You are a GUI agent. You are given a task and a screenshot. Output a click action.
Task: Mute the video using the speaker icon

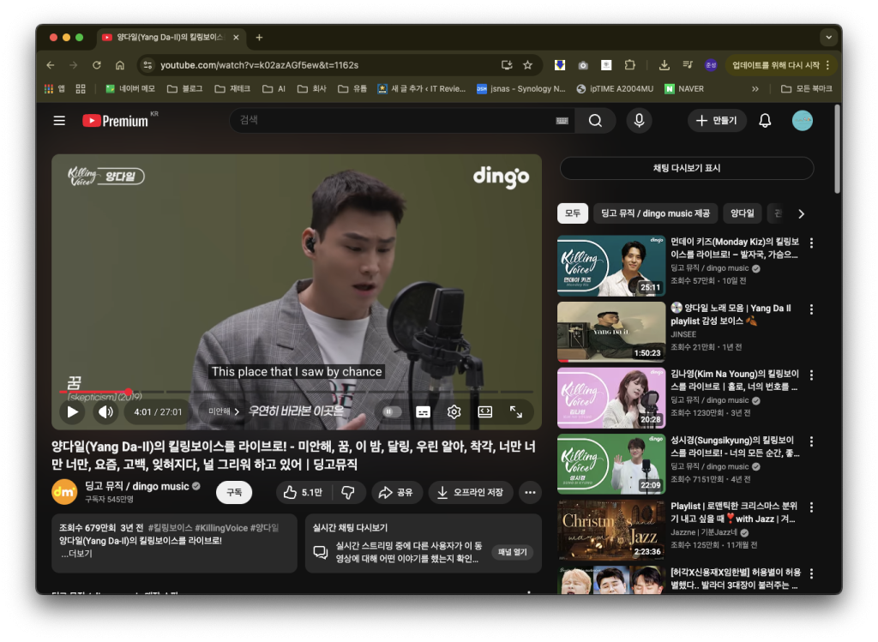pos(105,412)
